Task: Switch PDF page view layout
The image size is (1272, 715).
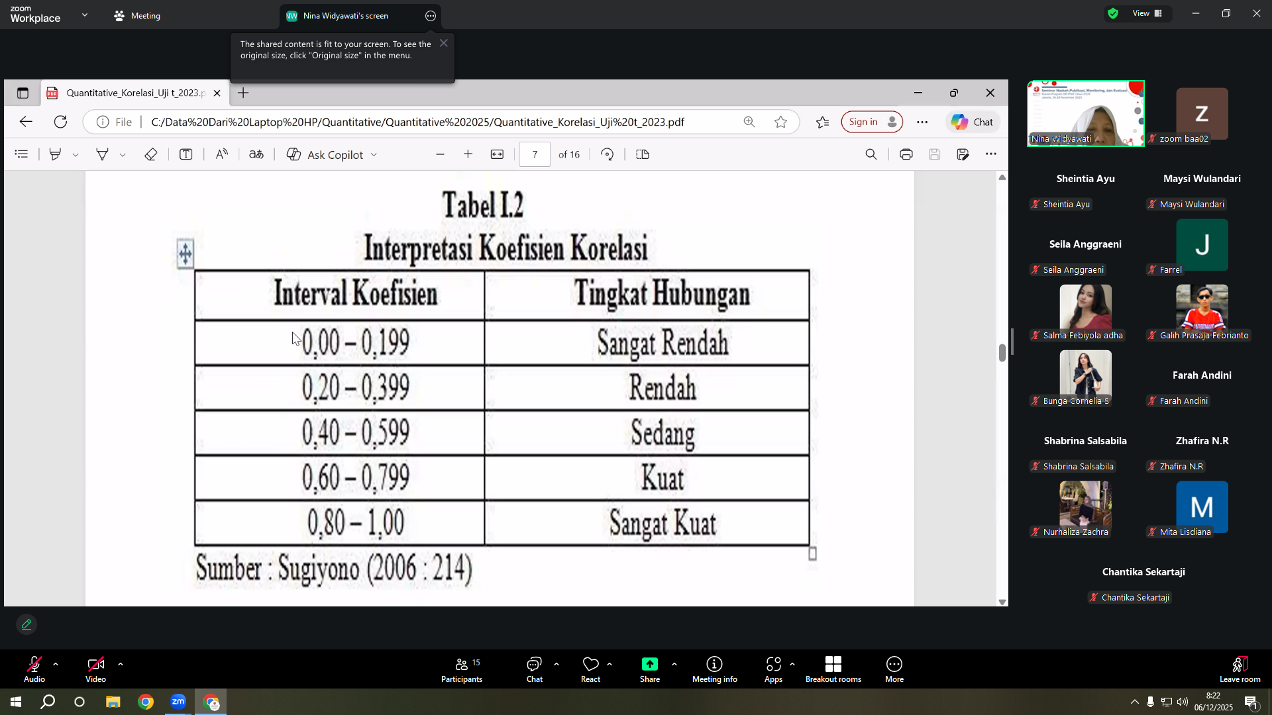Action: click(643, 154)
